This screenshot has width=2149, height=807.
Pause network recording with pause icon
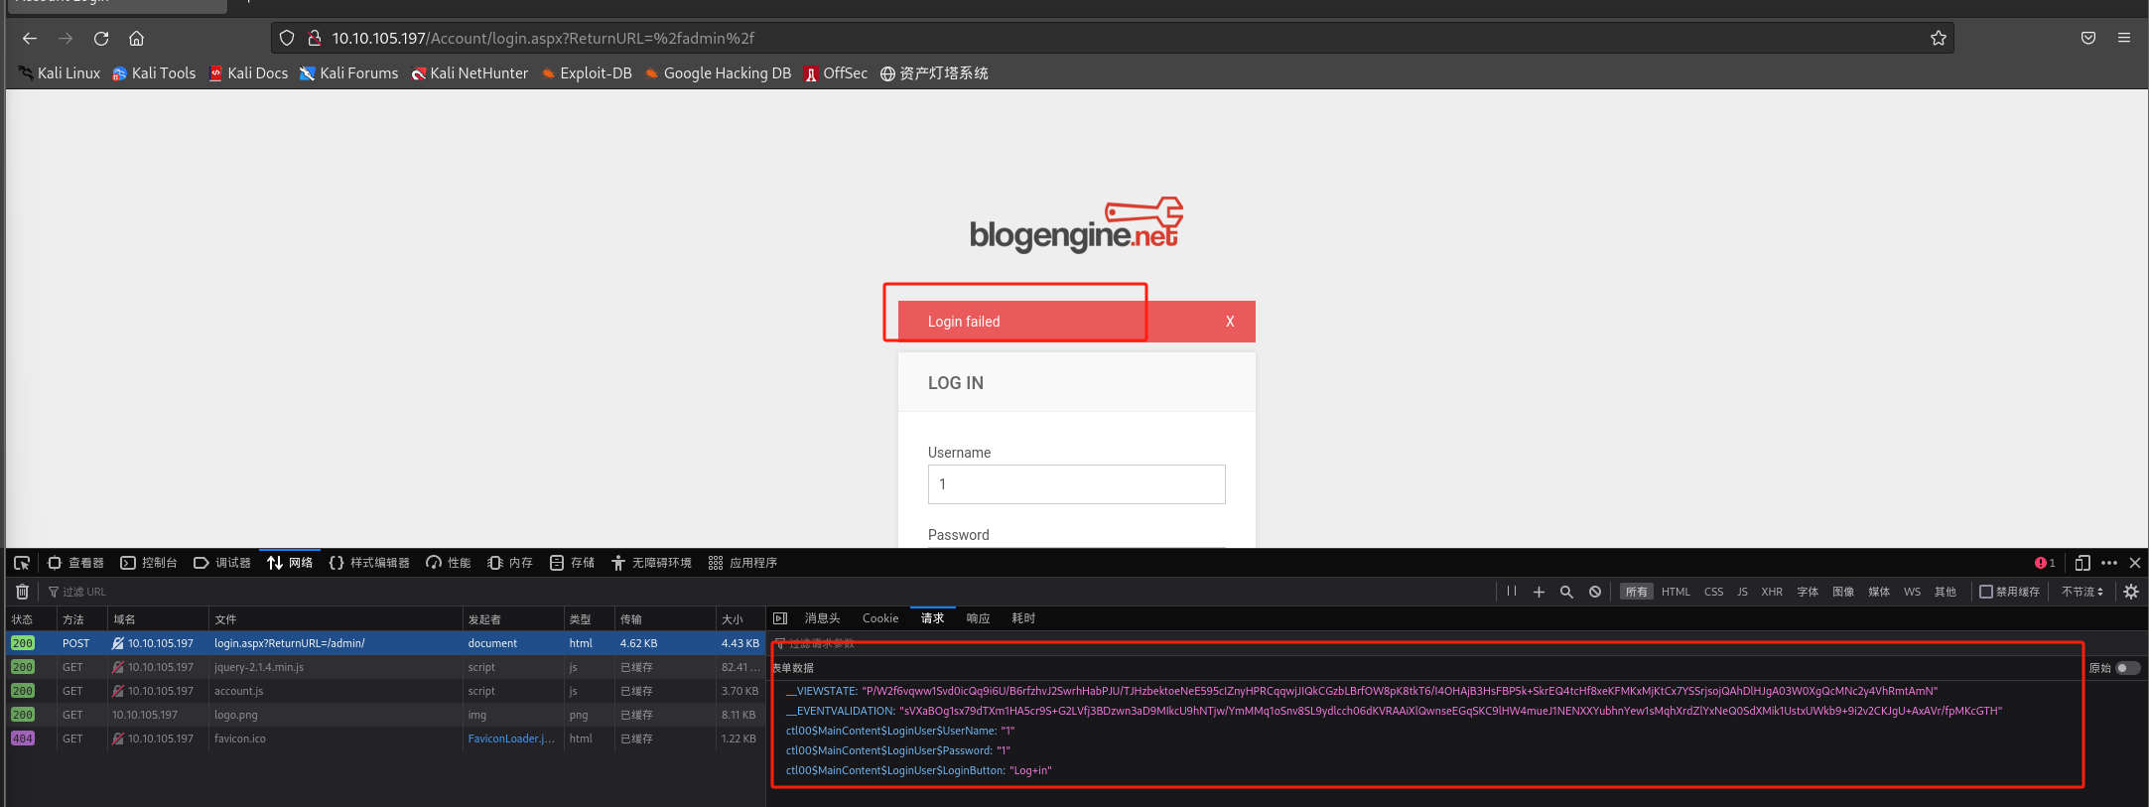coord(1511,592)
